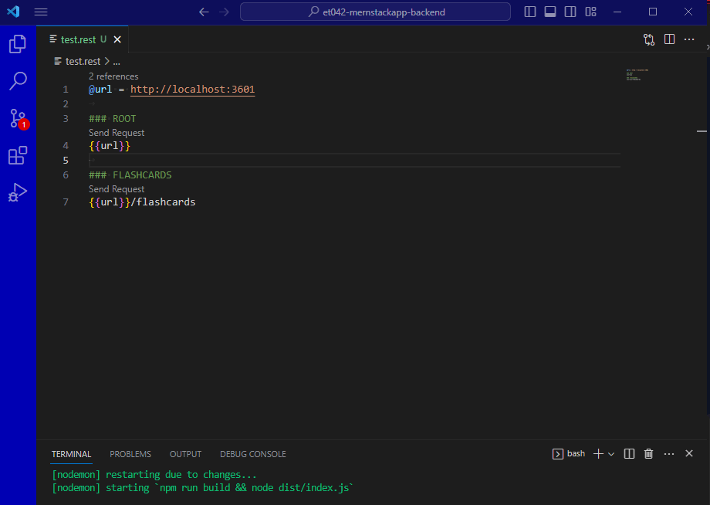The height and width of the screenshot is (505, 710).
Task: Toggle the primary side bar layout icon
Action: click(x=529, y=12)
